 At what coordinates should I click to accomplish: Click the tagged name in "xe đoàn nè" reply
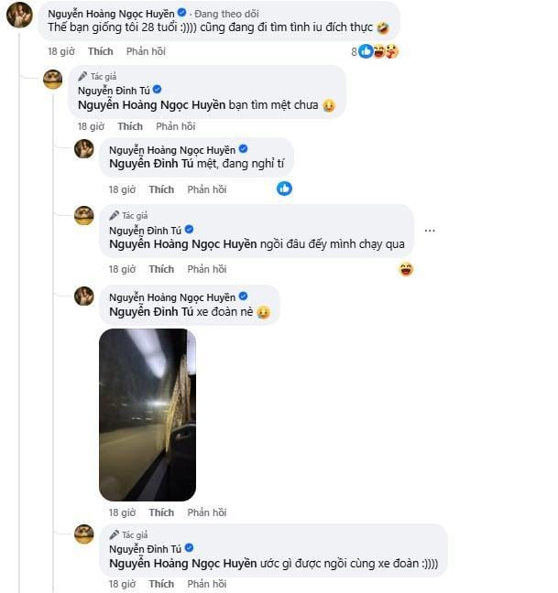pos(150,312)
